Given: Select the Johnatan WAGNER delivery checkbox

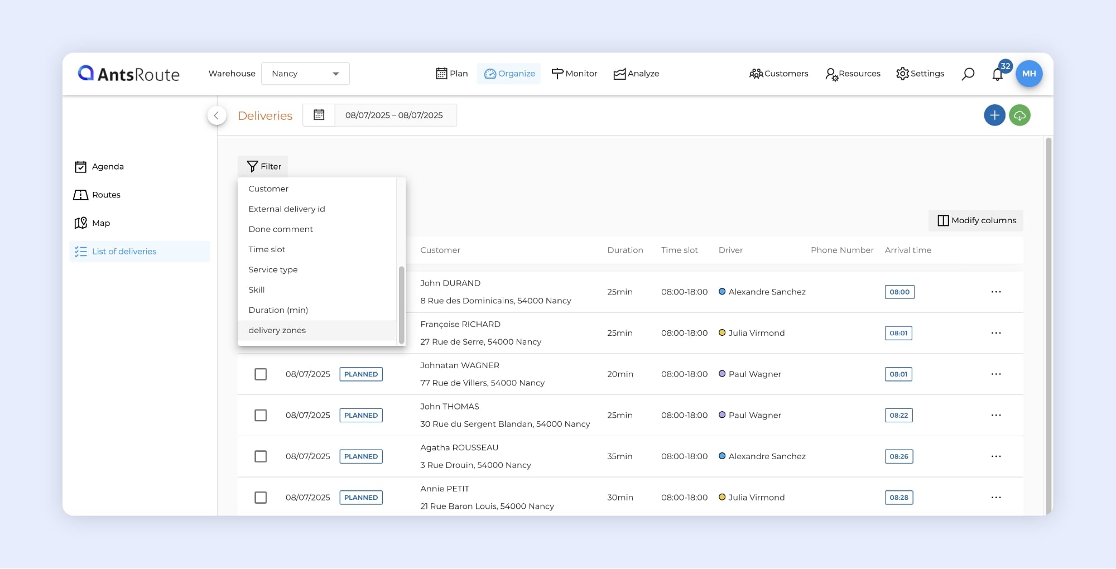Looking at the screenshot, I should click(x=261, y=374).
